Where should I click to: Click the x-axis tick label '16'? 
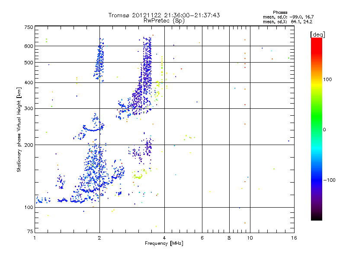[294, 238]
